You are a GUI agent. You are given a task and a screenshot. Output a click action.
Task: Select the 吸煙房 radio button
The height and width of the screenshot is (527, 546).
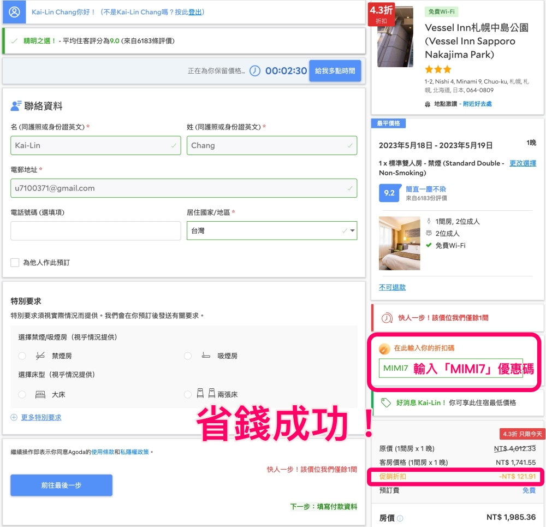pyautogui.click(x=188, y=356)
